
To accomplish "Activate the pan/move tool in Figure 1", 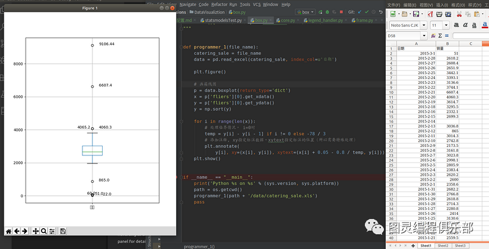I will pos(35,231).
